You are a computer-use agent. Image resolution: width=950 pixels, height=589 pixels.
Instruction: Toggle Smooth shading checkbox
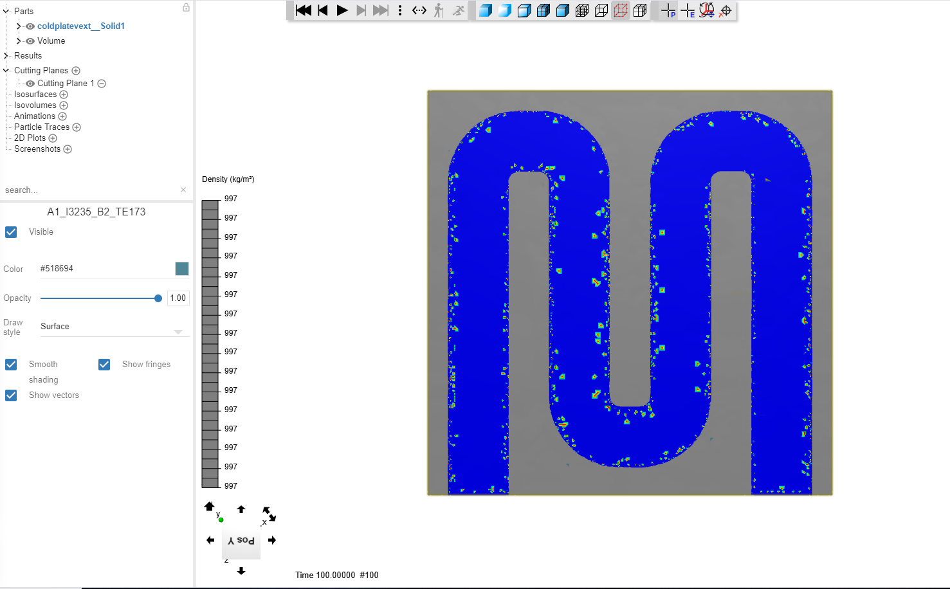tap(11, 365)
